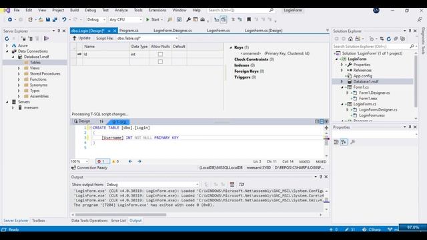427x240 pixels.
Task: Click Connect to Server icon in Server Explorer
Action: coord(31,39)
